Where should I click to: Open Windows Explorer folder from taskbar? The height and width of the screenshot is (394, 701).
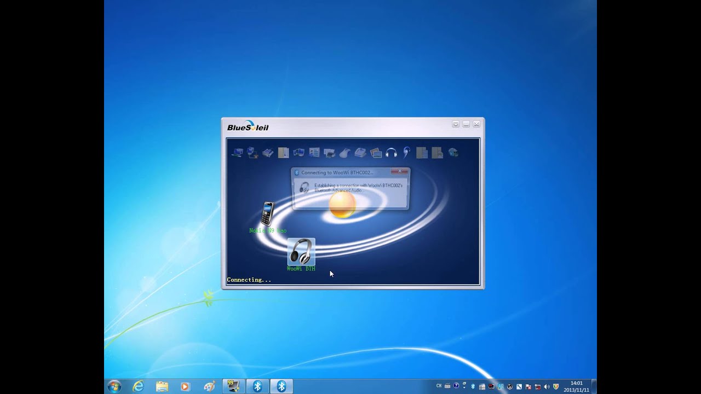point(162,386)
